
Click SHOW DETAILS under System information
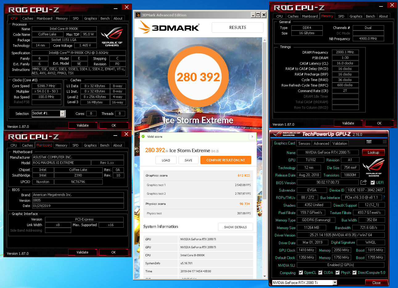pyautogui.click(x=236, y=227)
